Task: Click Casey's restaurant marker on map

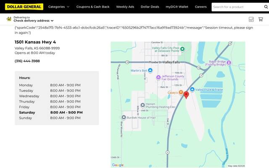Action: [181, 92]
